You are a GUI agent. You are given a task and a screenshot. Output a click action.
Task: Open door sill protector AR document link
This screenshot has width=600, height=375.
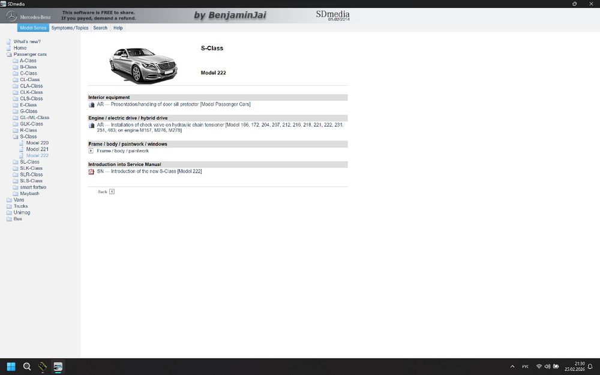[174, 104]
